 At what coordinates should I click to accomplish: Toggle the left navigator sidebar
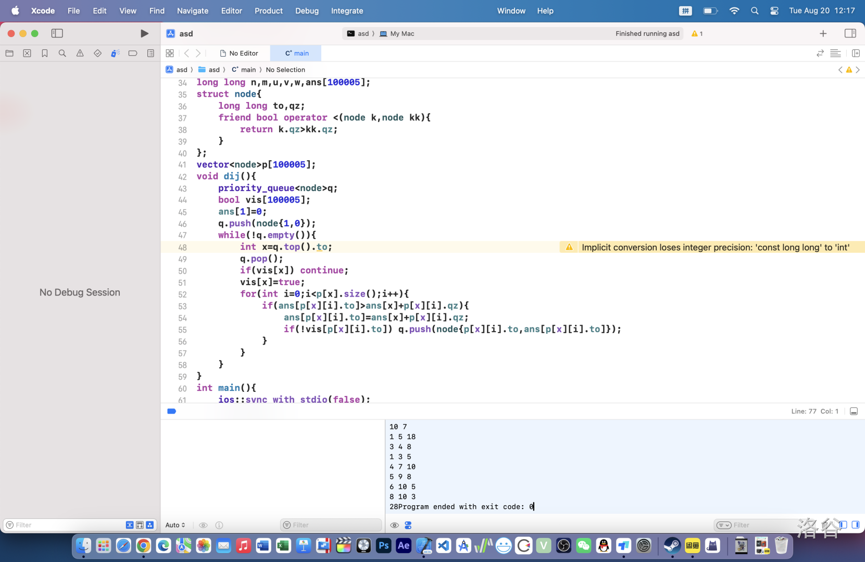(x=57, y=33)
